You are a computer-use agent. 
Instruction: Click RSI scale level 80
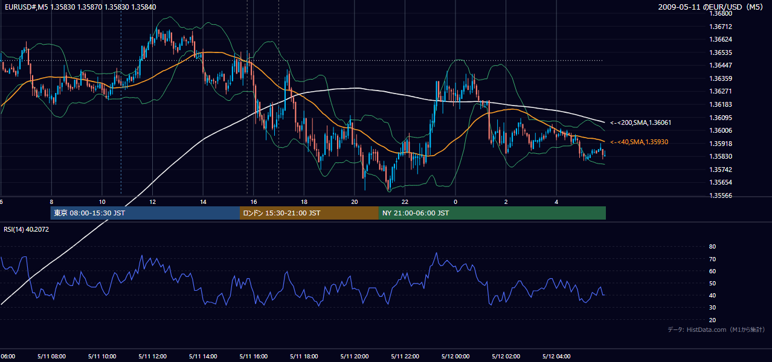(x=712, y=247)
